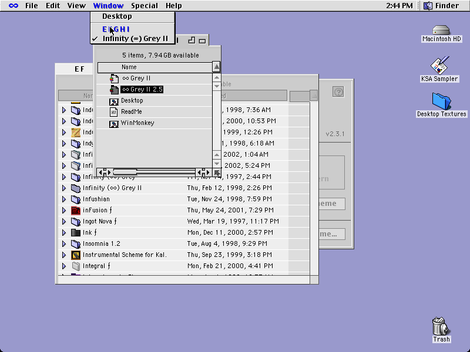
Task: Click the black Ink ƒ folder icon
Action: (x=76, y=232)
